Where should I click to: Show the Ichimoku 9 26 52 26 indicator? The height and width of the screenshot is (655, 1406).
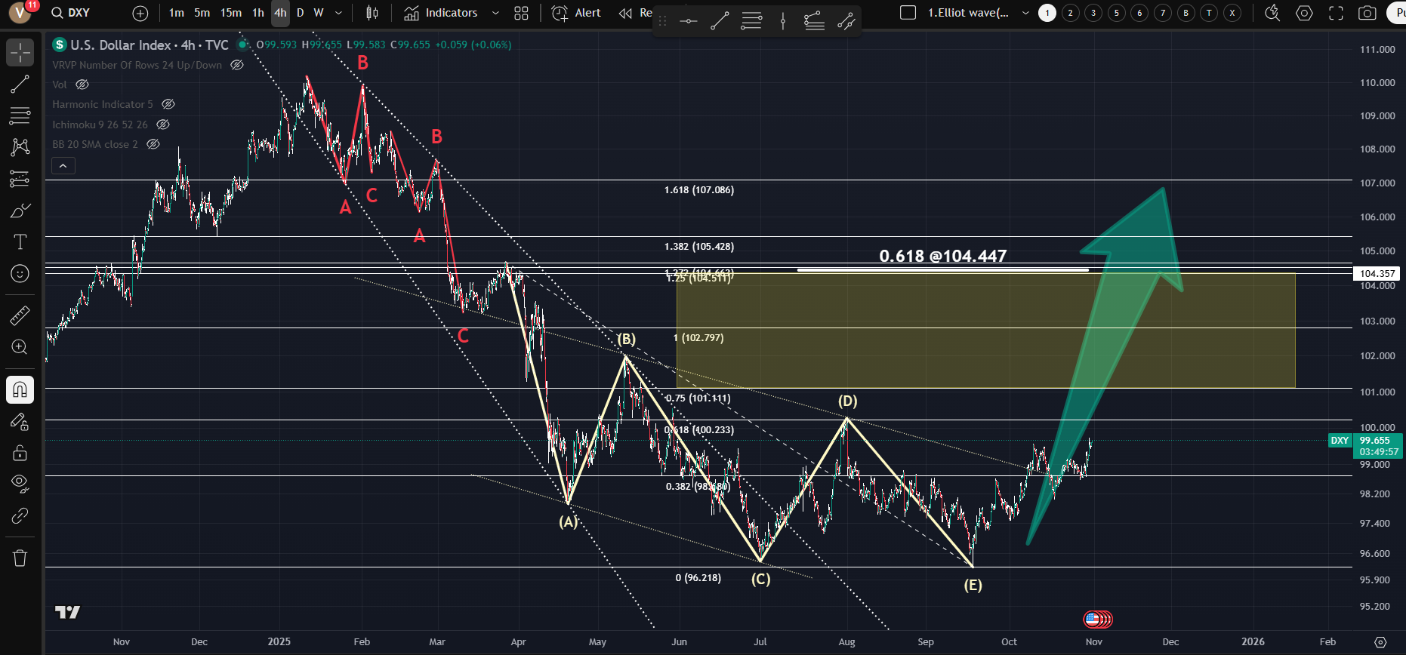(x=163, y=125)
